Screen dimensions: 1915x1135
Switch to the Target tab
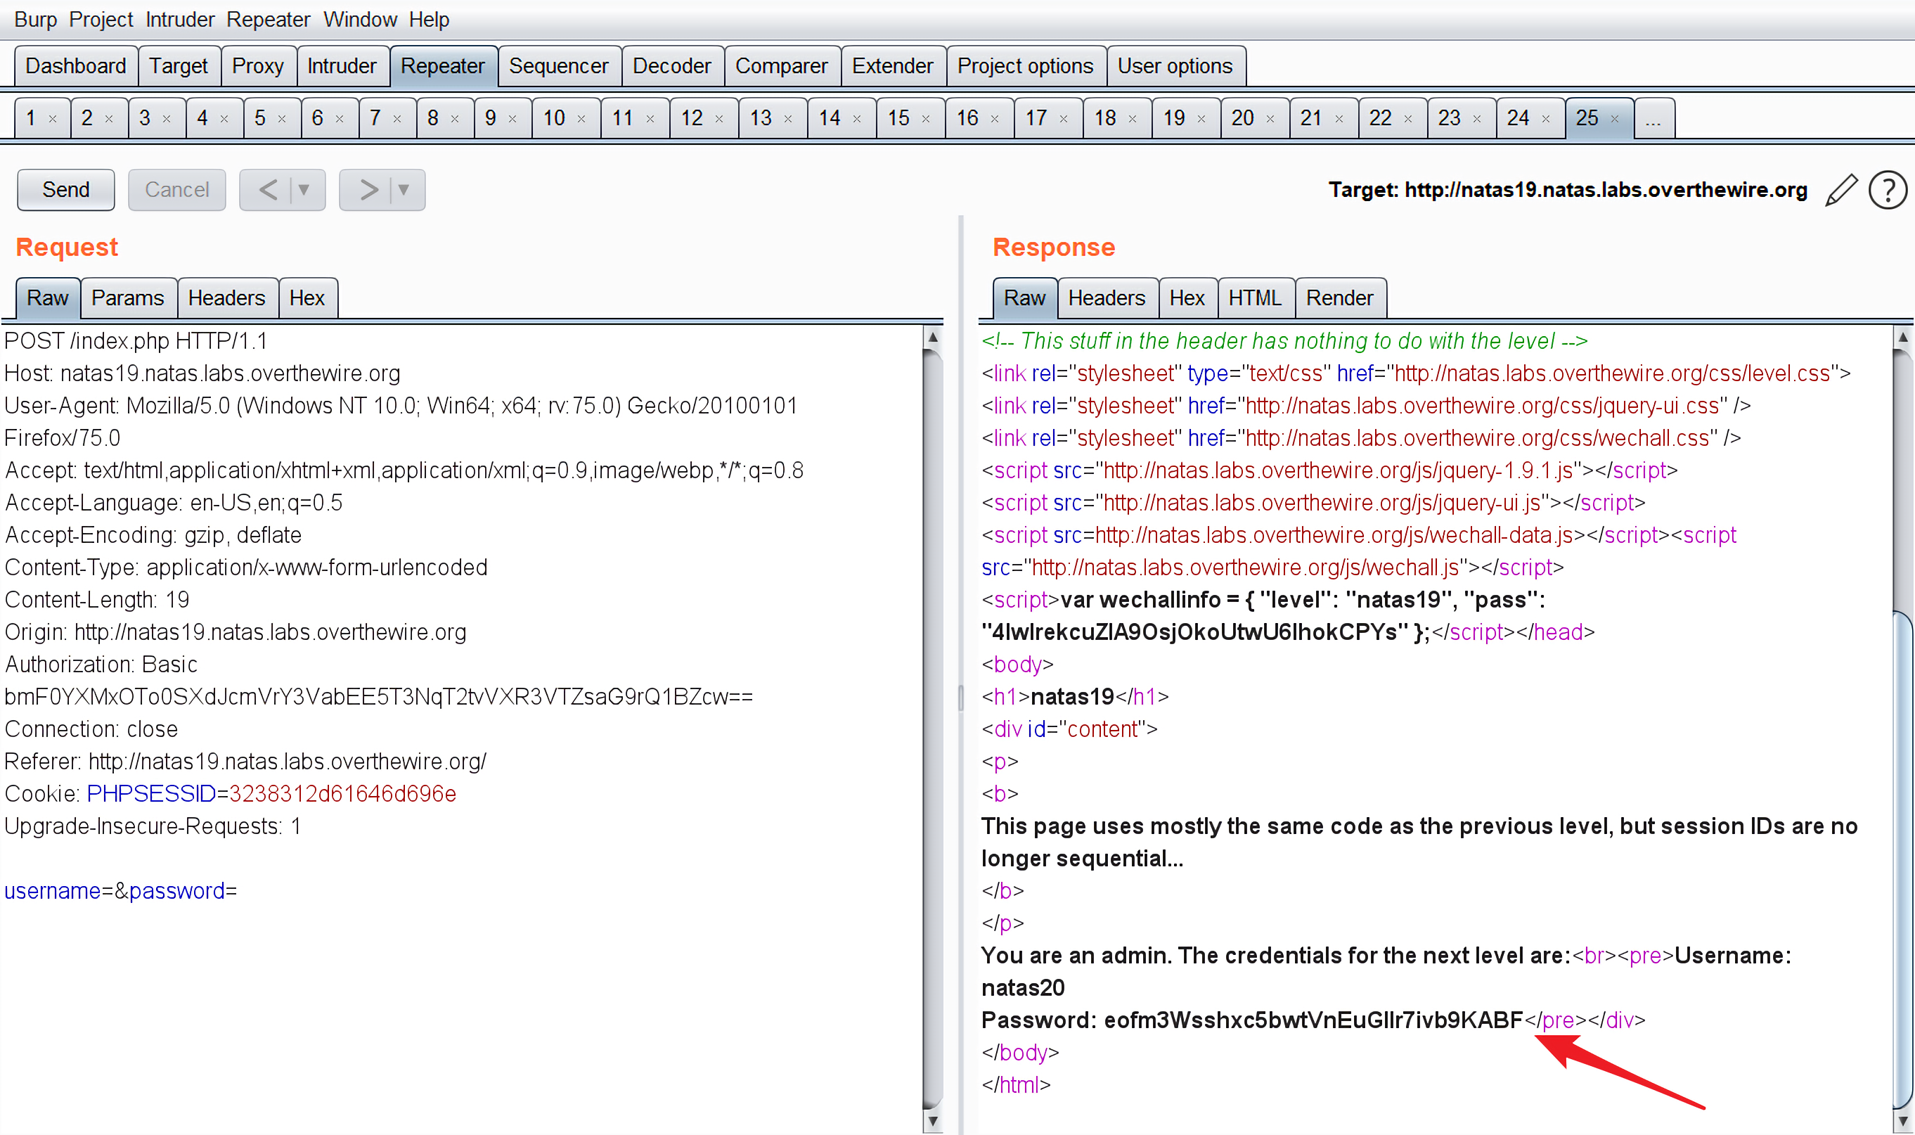tap(179, 67)
